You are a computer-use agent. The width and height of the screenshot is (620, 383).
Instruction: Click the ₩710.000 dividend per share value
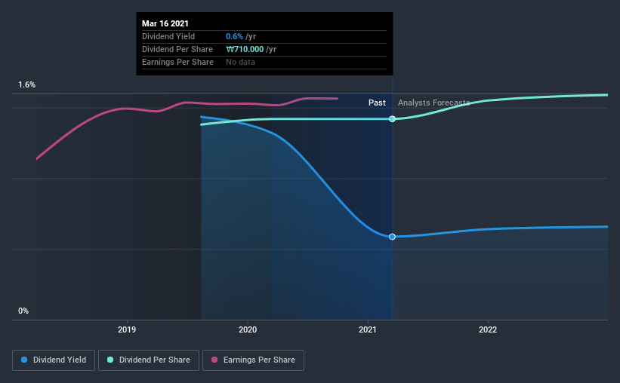[x=245, y=49]
